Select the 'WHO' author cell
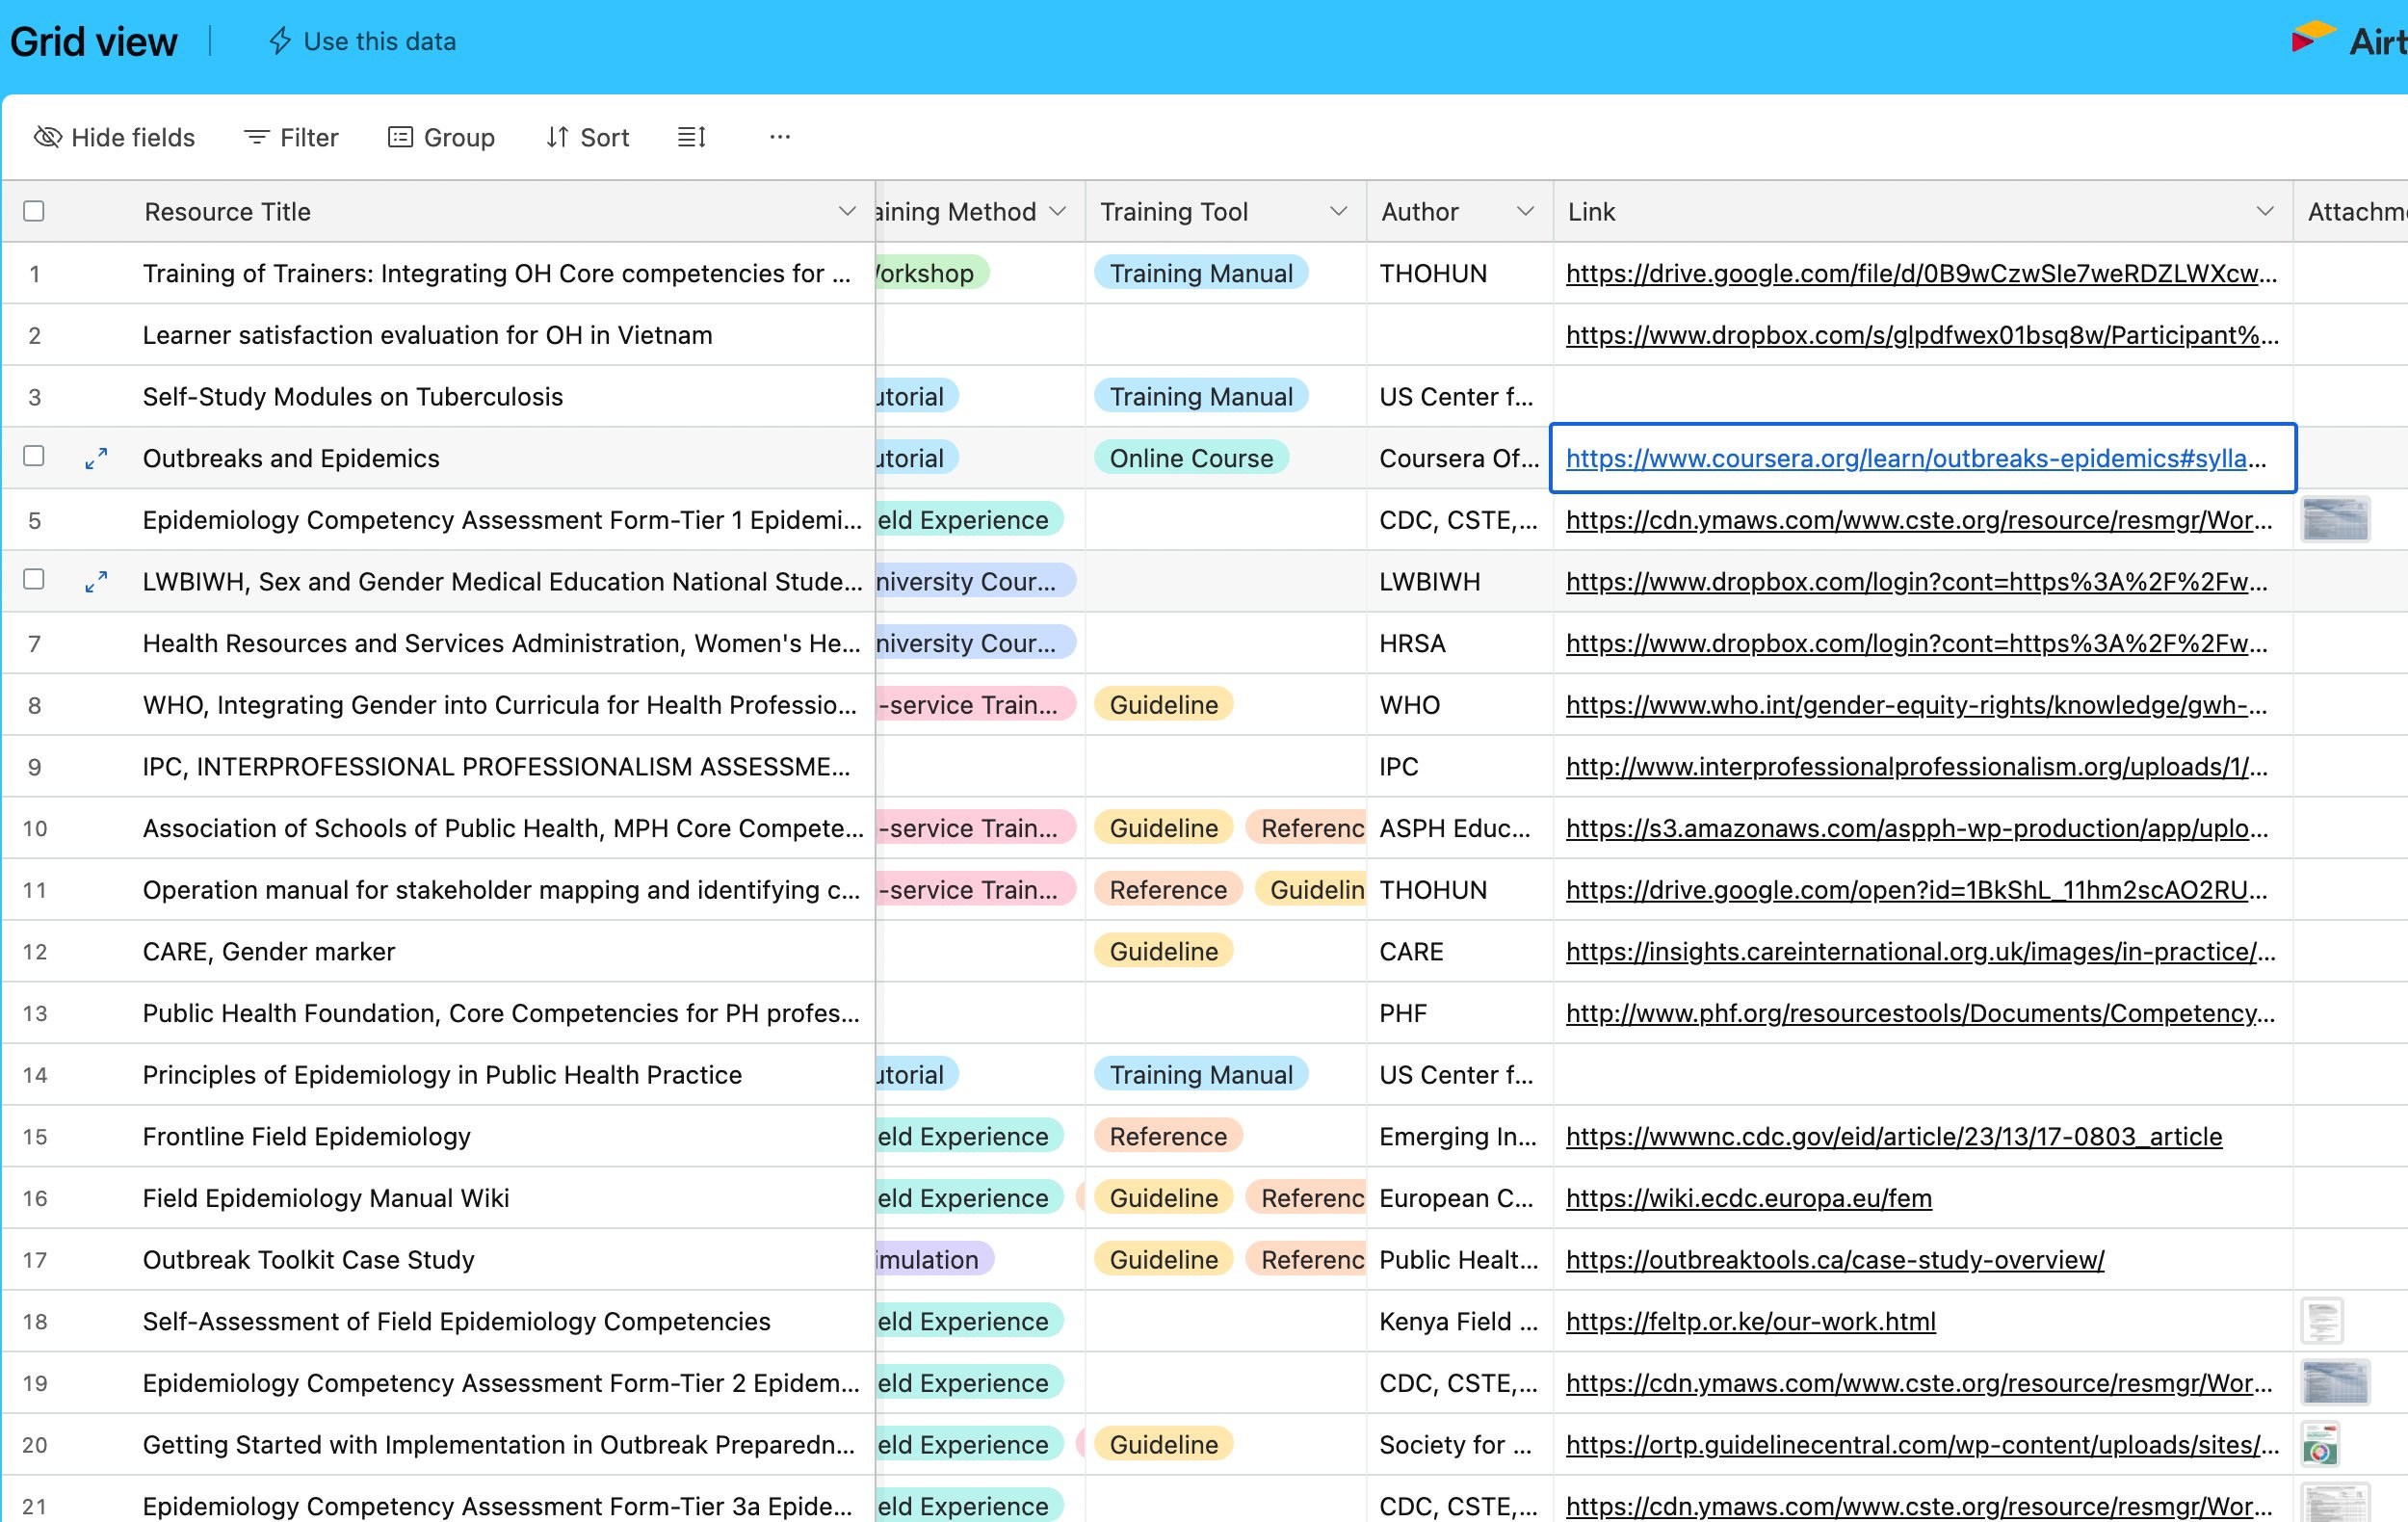Image resolution: width=2408 pixels, height=1522 pixels. pyautogui.click(x=1459, y=705)
